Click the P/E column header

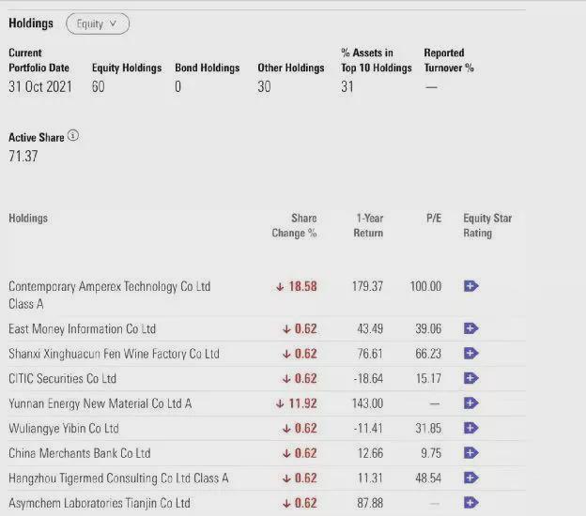click(434, 218)
